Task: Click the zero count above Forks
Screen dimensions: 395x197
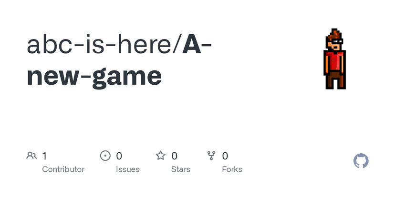Action: (x=225, y=156)
